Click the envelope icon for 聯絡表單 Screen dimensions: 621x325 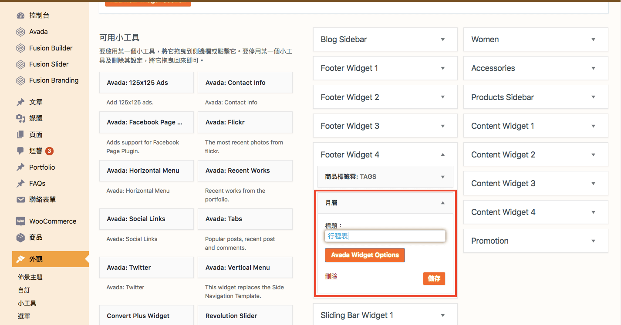tap(20, 200)
